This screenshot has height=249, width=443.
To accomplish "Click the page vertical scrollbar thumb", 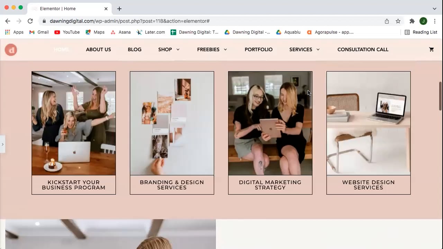I will (x=440, y=96).
